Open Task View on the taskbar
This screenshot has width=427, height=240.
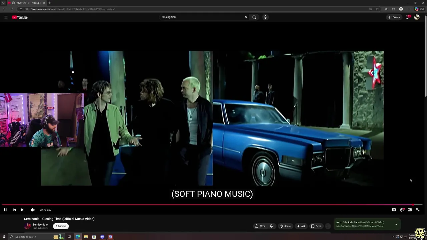69,237
